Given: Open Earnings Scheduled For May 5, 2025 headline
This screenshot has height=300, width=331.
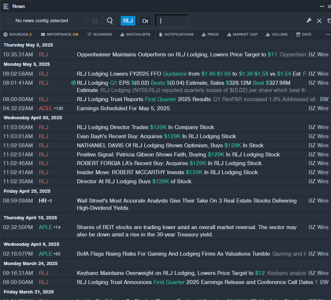Looking at the screenshot, I should click(123, 108).
